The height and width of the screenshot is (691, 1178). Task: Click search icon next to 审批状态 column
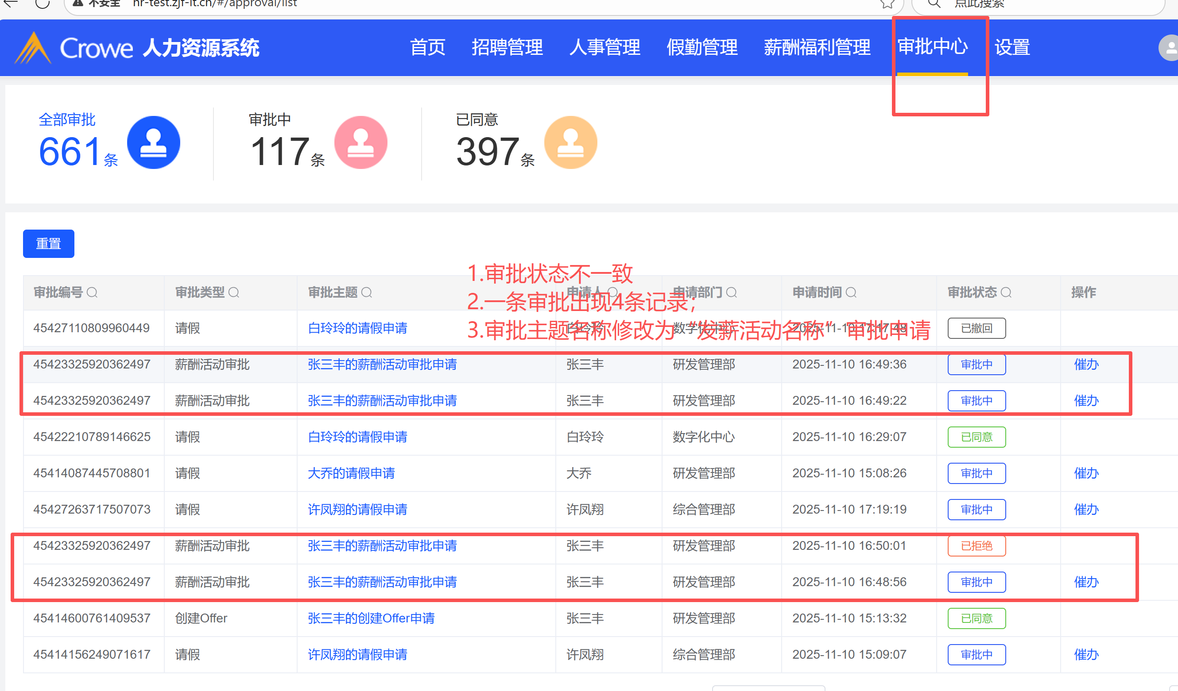click(1006, 292)
